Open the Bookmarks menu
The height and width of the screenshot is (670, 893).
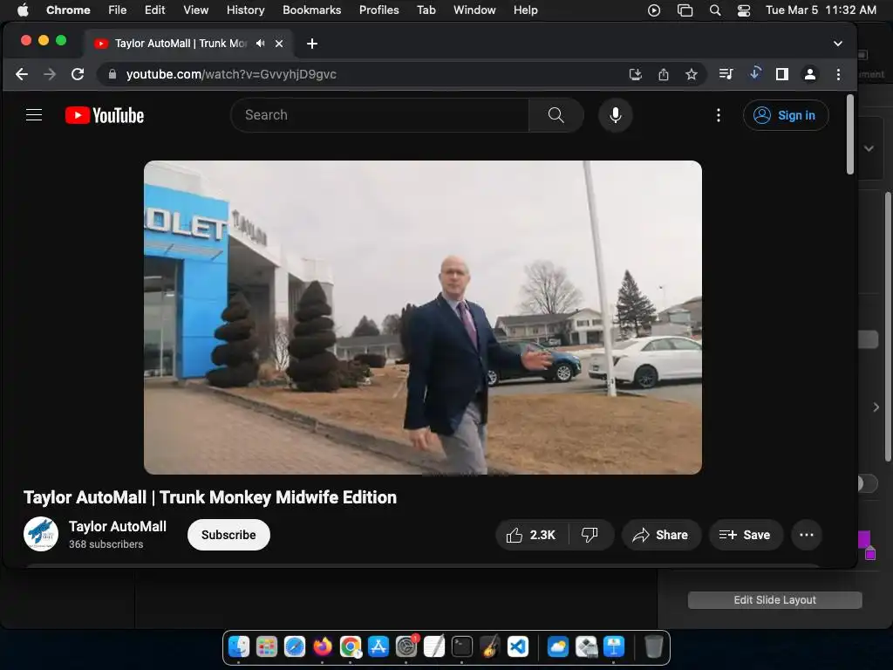(312, 10)
